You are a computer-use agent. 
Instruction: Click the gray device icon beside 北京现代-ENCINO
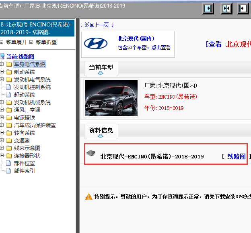[x=91, y=153]
